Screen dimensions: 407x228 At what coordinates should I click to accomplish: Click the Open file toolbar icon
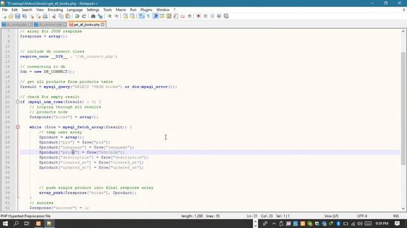[x=11, y=16]
